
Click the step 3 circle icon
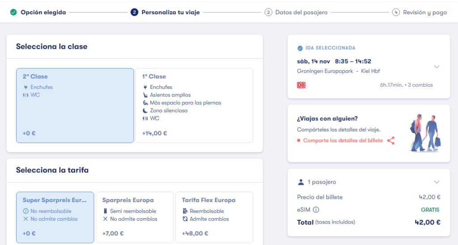click(x=268, y=12)
